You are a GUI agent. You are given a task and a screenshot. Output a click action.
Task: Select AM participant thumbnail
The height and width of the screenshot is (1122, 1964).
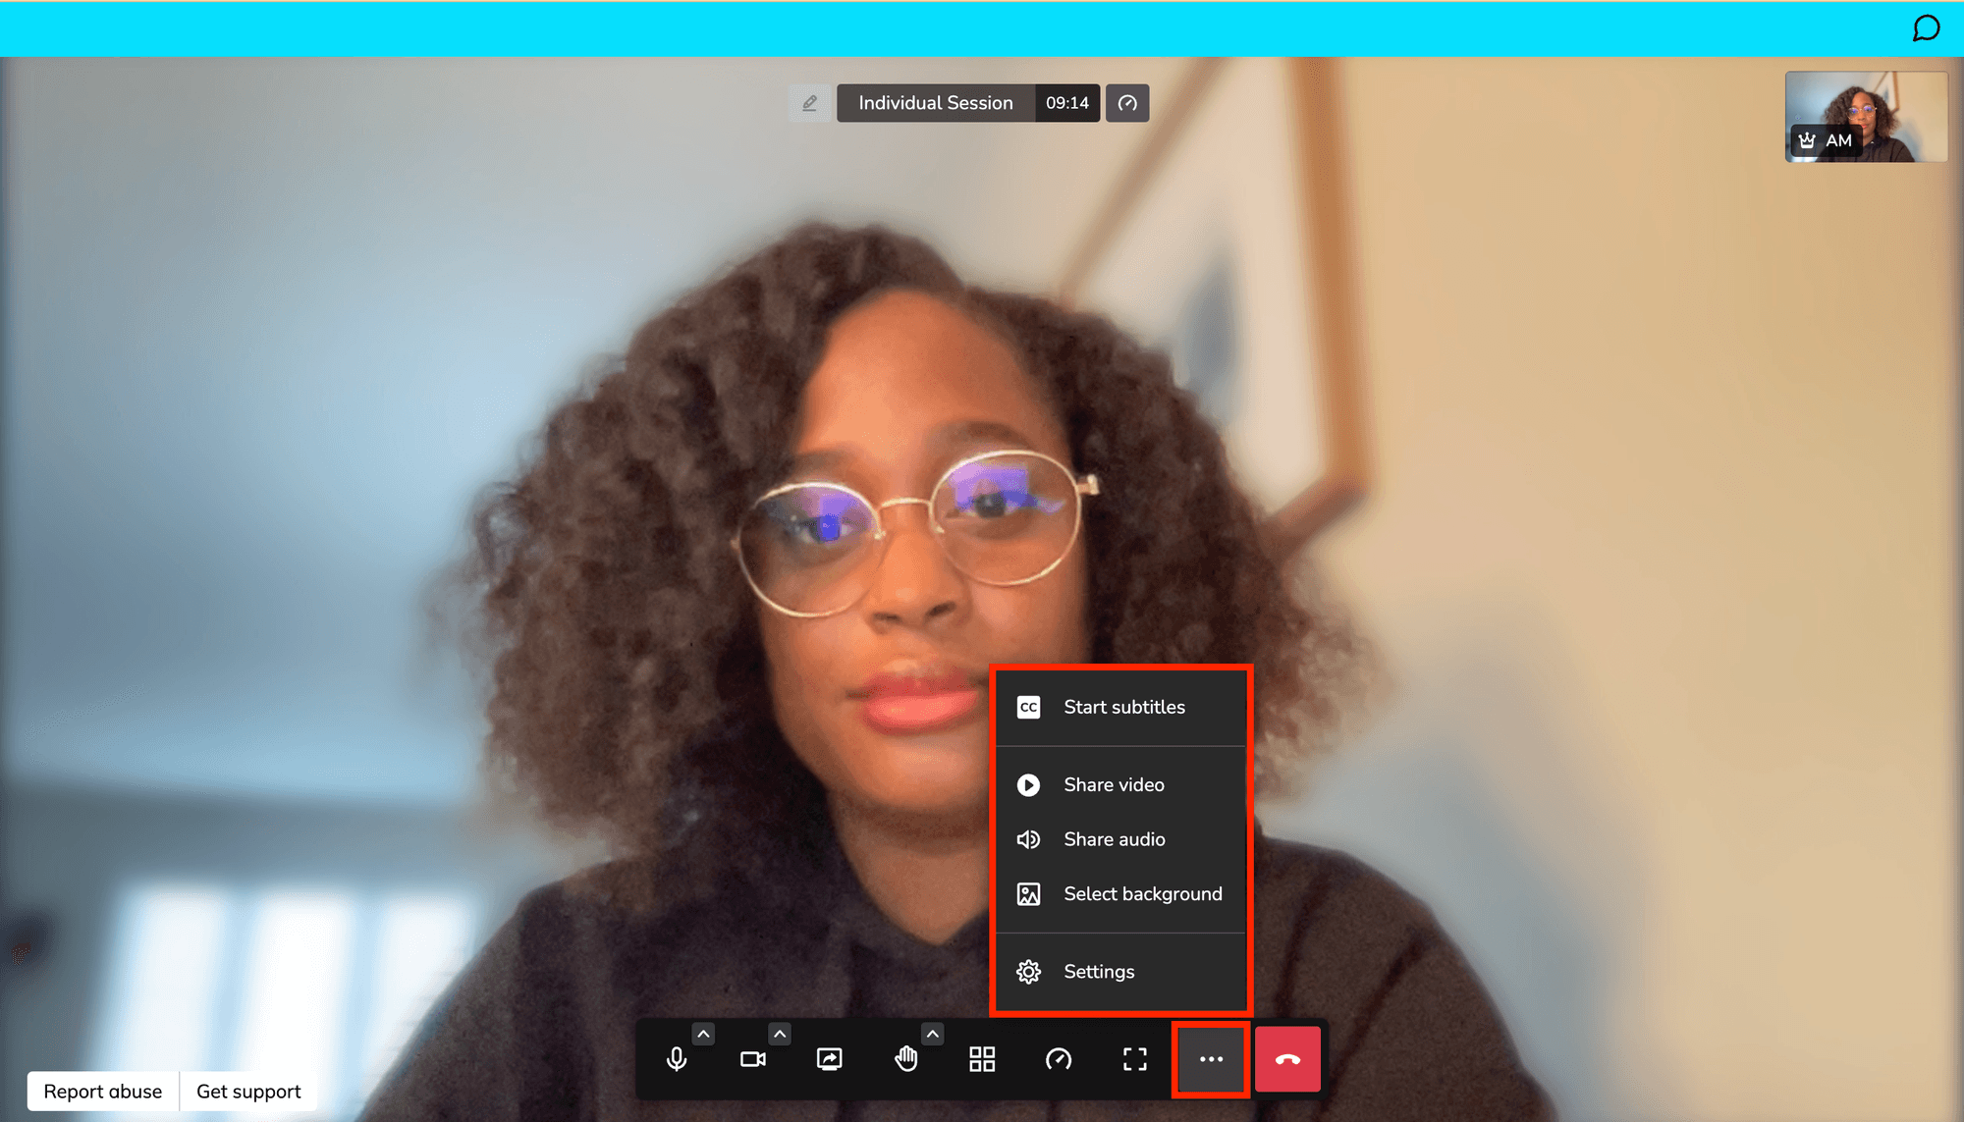click(1866, 116)
